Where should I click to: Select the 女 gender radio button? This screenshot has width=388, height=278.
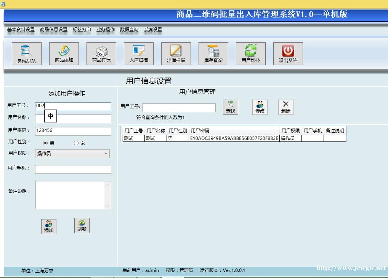pyautogui.click(x=76, y=143)
